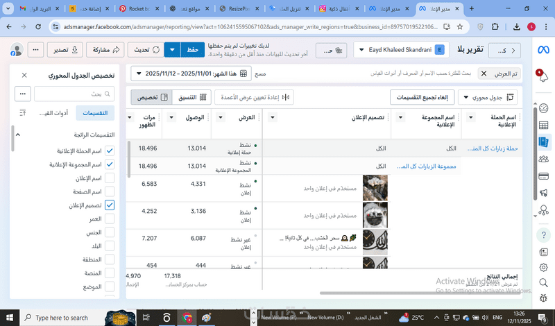555x326 pixels.
Task: Uncheck the اسم المجموعة الإعلانية breakdown
Action: pyautogui.click(x=110, y=164)
